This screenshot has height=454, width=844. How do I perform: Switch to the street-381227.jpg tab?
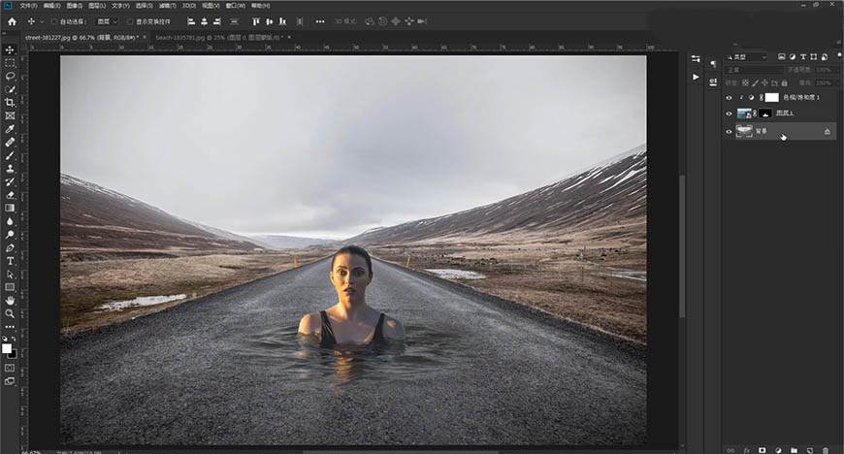pyautogui.click(x=81, y=37)
